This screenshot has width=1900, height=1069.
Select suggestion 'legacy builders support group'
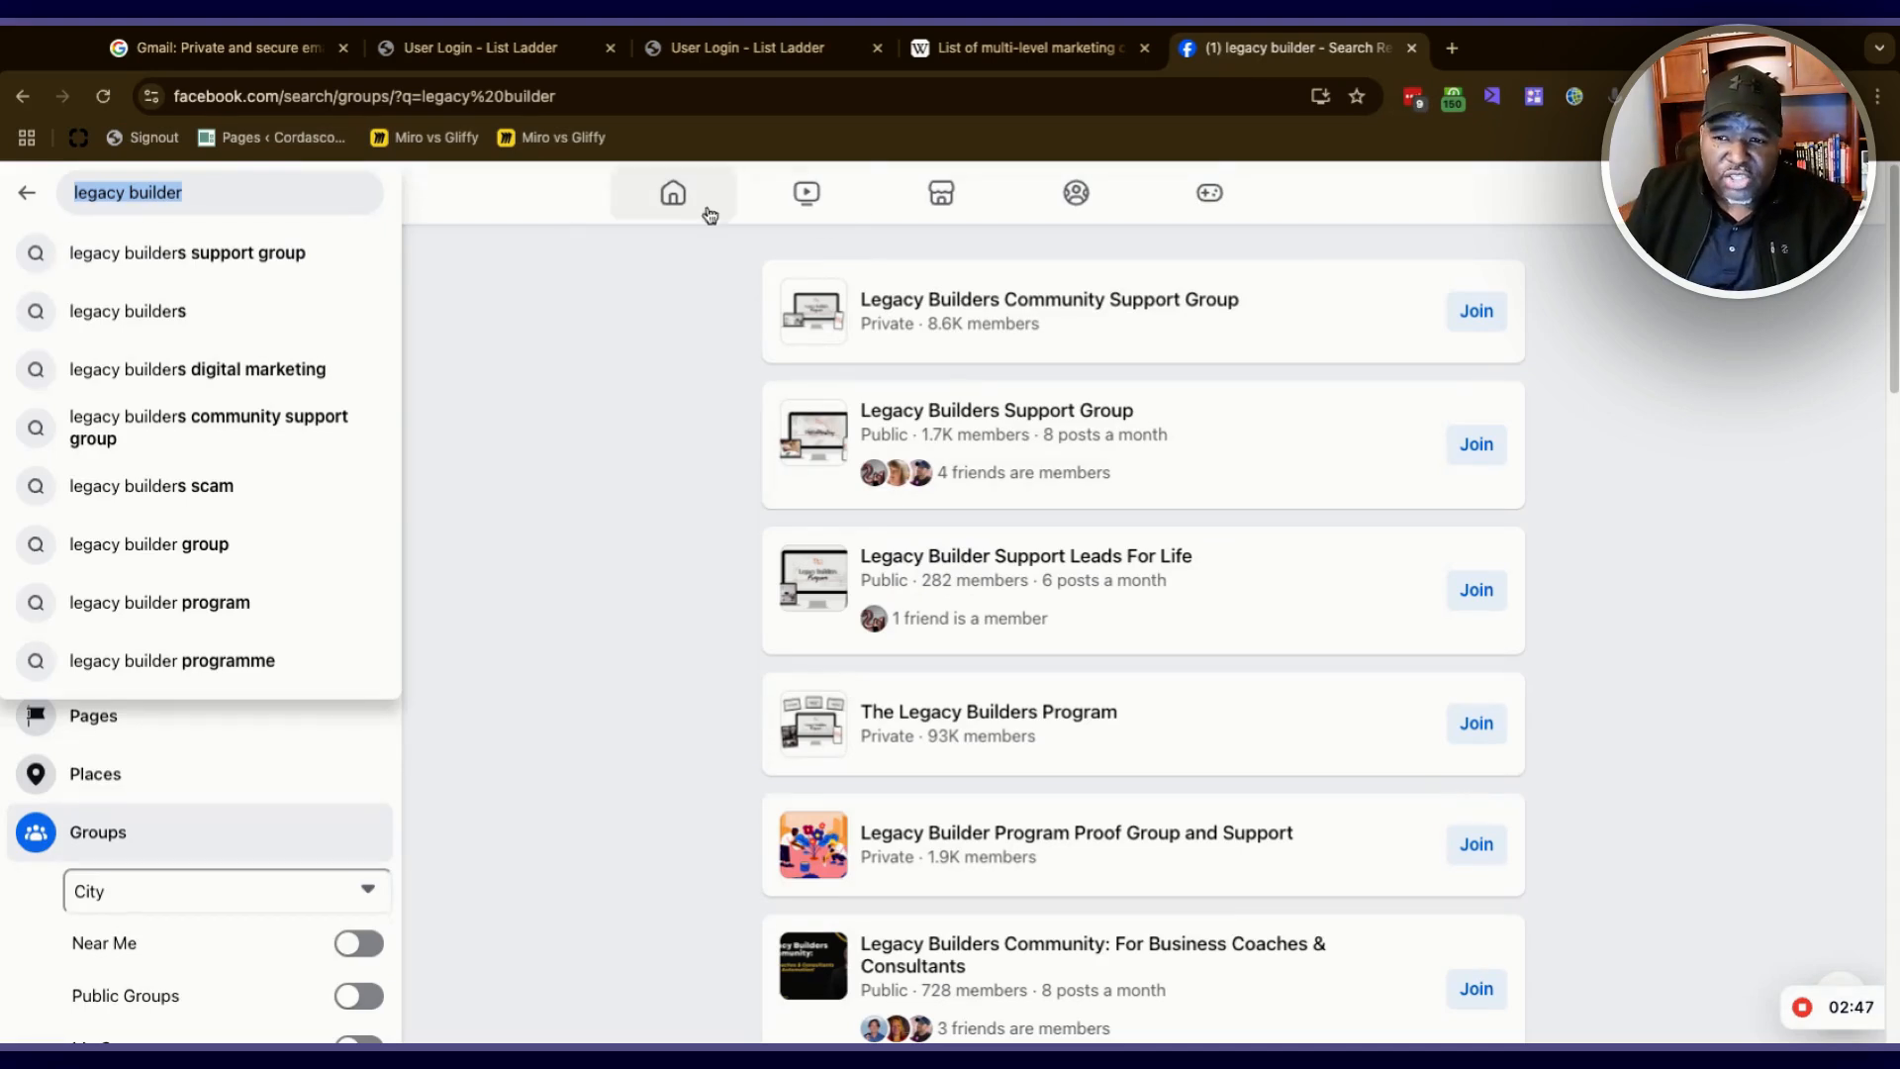(x=201, y=253)
